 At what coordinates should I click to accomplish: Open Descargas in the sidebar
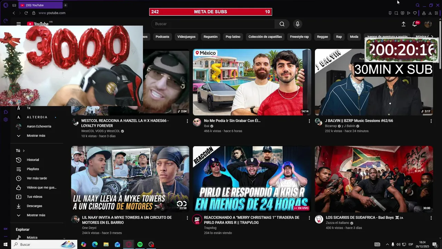pyautogui.click(x=34, y=206)
